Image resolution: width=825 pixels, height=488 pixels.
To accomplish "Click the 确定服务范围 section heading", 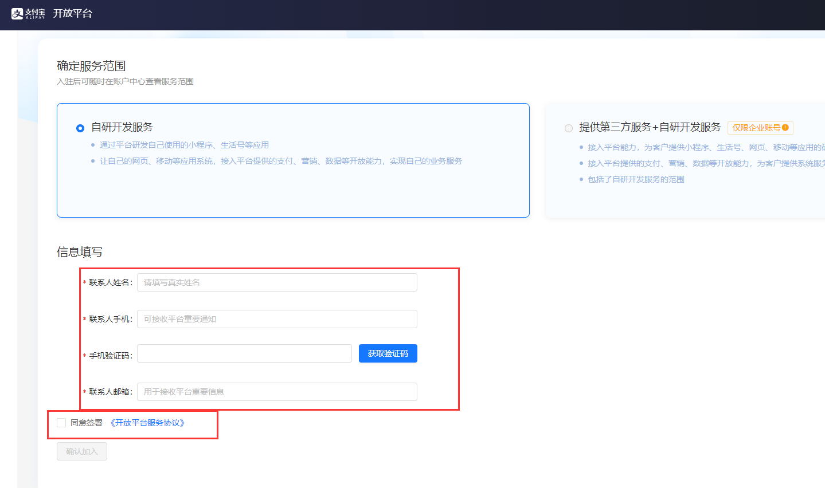I will click(91, 66).
